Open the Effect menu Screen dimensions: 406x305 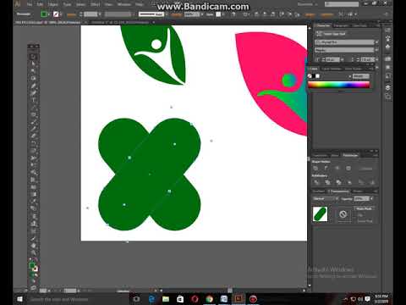[95, 4]
